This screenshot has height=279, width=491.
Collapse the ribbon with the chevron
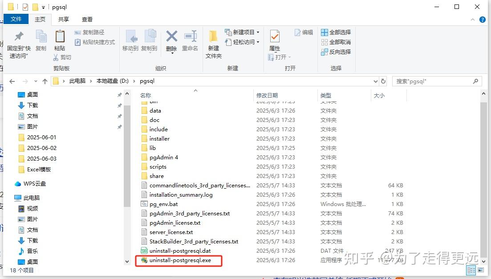472,20
